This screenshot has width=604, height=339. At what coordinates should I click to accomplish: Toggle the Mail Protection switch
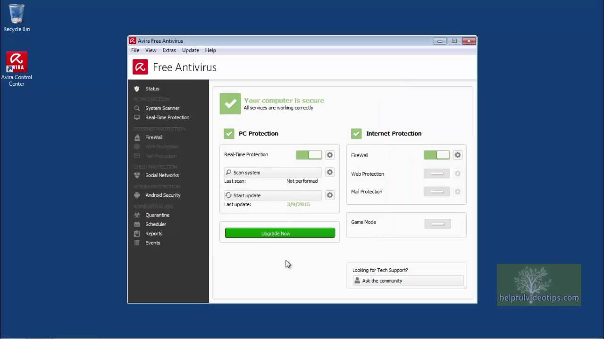tap(436, 192)
